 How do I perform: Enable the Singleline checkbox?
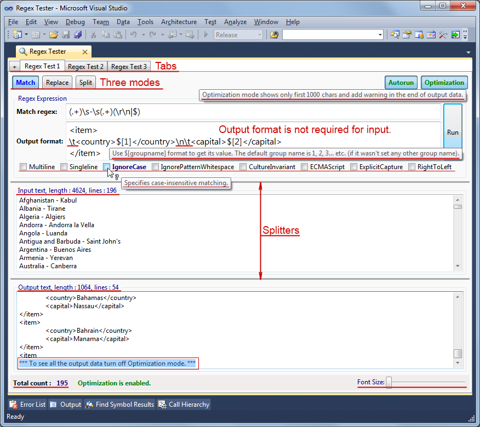64,167
